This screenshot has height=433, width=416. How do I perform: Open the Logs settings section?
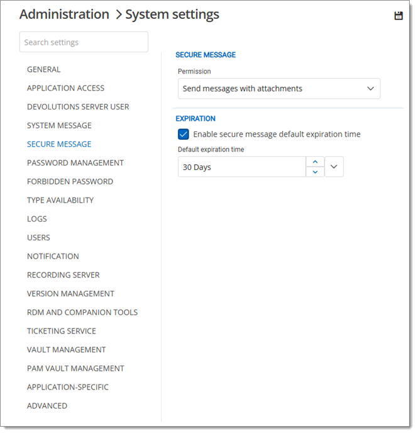pyautogui.click(x=37, y=219)
